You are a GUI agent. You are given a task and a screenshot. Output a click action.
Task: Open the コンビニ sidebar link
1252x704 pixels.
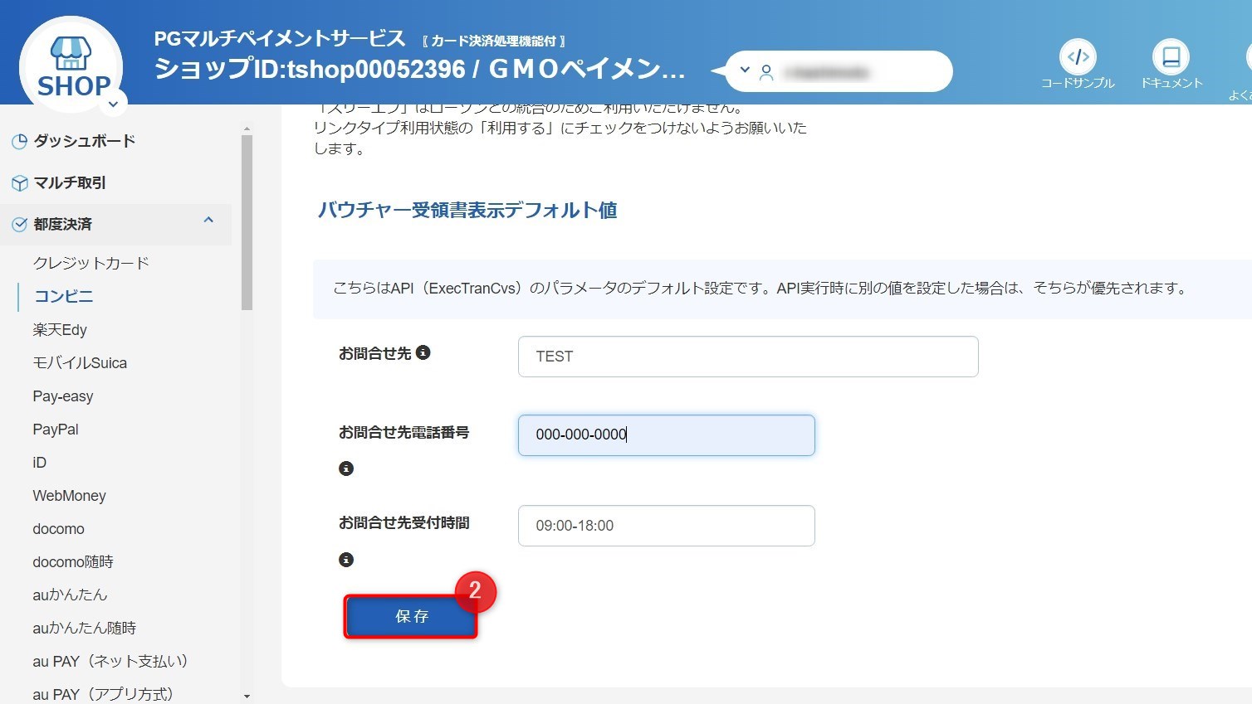(x=63, y=296)
